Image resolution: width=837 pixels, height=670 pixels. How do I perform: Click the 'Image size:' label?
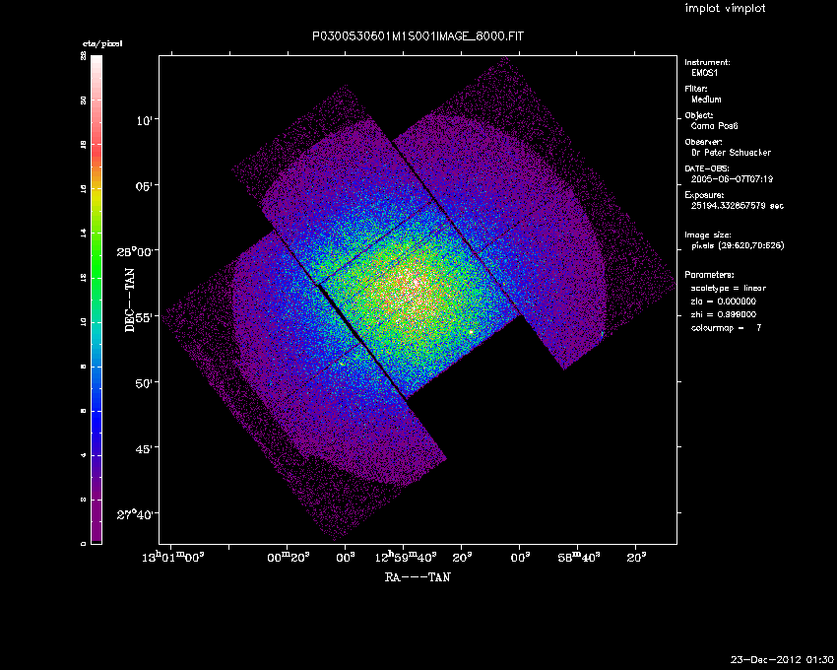[708, 235]
